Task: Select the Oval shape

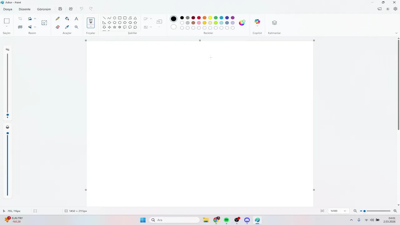Action: point(115,18)
